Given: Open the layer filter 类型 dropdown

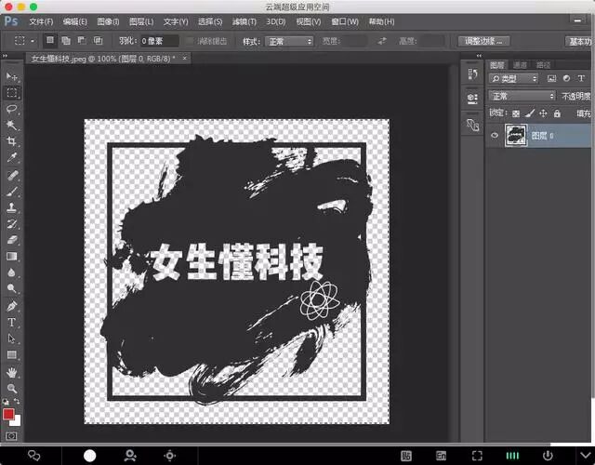Looking at the screenshot, I should (514, 78).
